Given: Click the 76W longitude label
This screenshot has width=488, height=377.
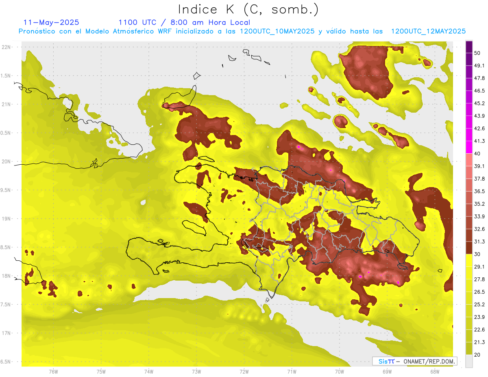Looking at the screenshot, I should click(x=53, y=371).
